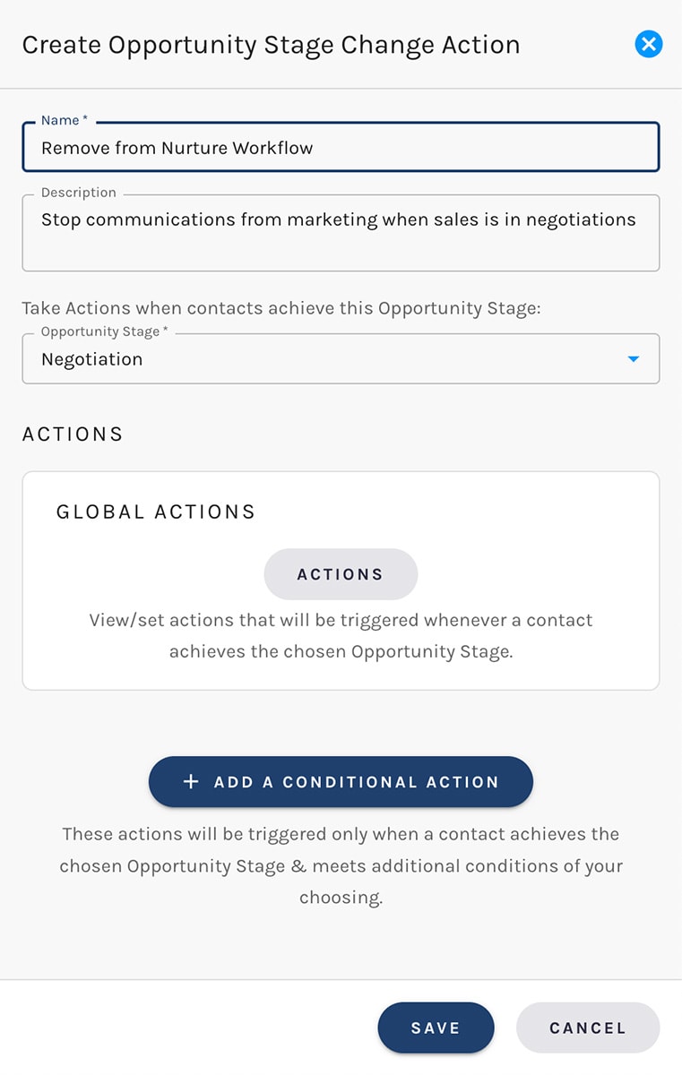Screen dimensions: 682x1075
Task: Change the selected Opportunity Stage value
Action: pyautogui.click(x=341, y=357)
